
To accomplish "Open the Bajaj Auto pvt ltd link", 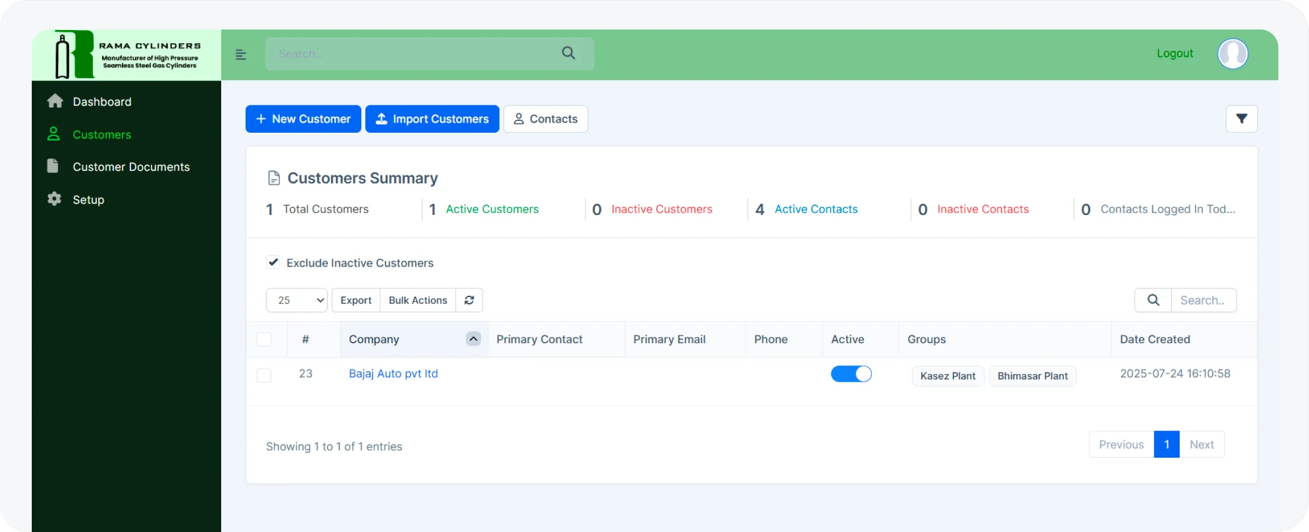I will click(x=393, y=374).
